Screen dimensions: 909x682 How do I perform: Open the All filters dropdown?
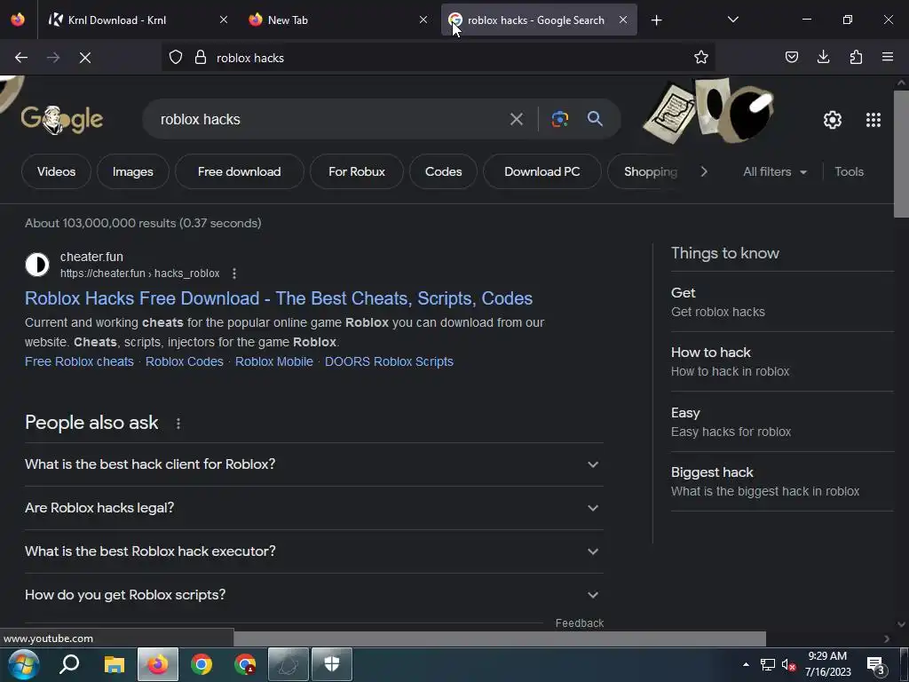click(774, 171)
